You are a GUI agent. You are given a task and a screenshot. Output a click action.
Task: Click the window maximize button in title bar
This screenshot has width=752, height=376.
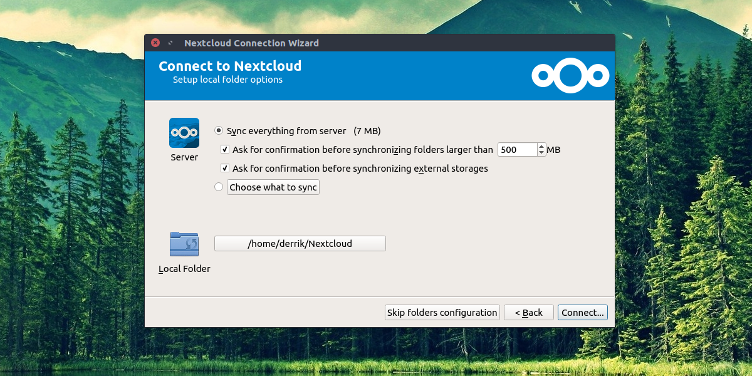point(170,43)
